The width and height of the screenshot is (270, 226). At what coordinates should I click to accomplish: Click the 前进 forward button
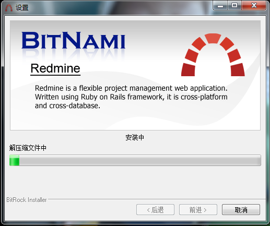(198, 210)
